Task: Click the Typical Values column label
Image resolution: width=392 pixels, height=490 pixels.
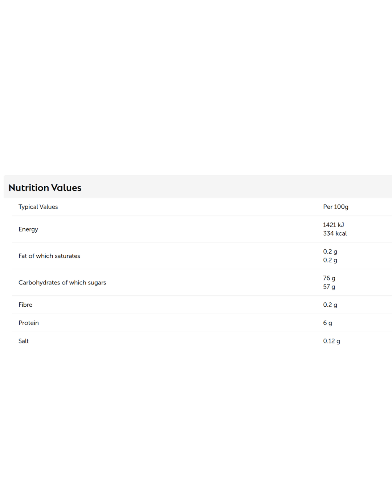Action: pyautogui.click(x=38, y=207)
